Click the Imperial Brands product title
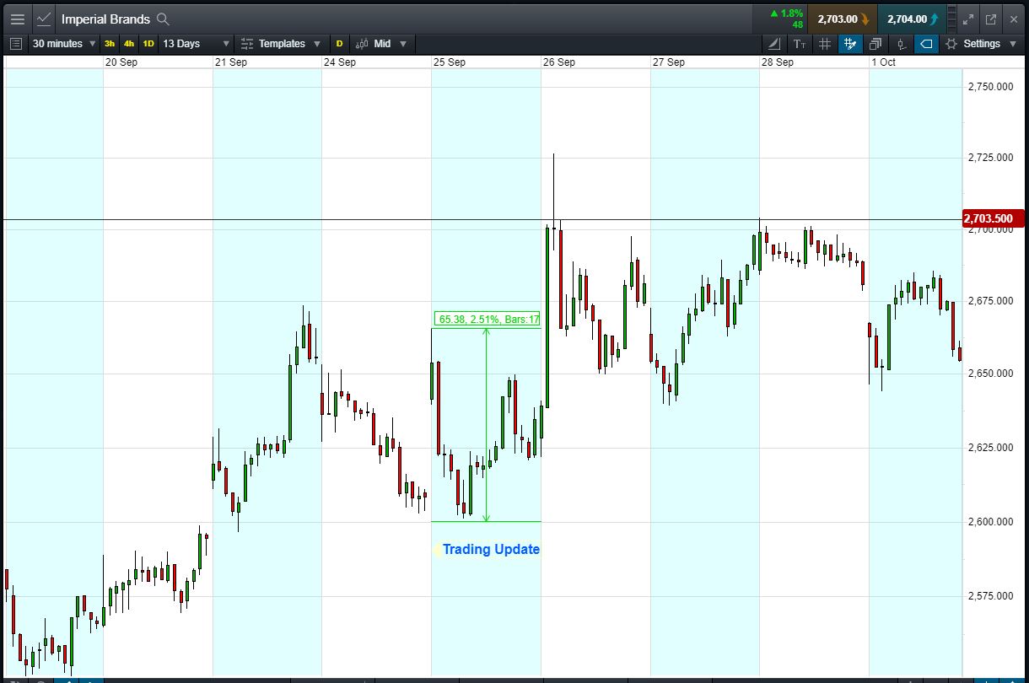The height and width of the screenshot is (683, 1029). [x=105, y=19]
